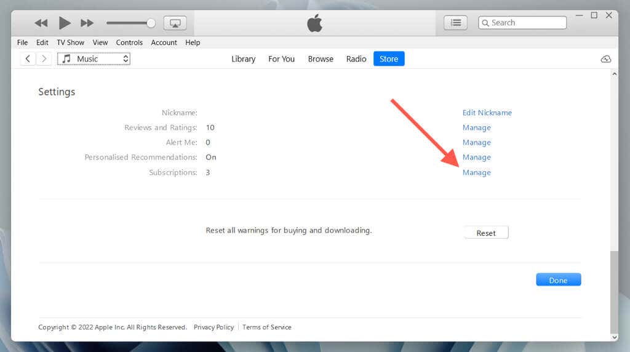Viewport: 630px width, 352px height.
Task: Switch to the Radio tab
Action: pos(356,59)
